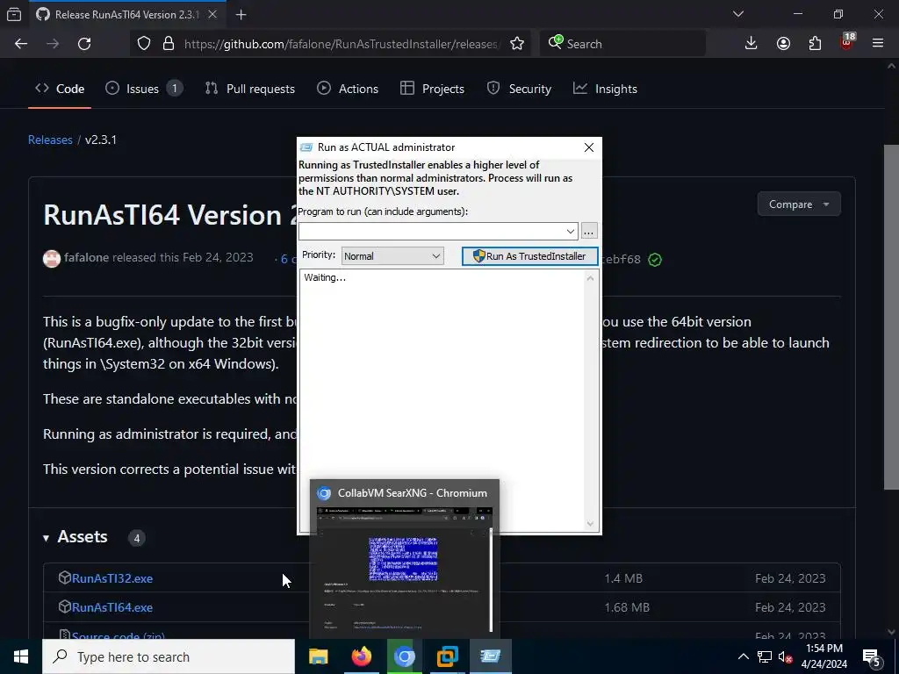Go to the Actions tab
This screenshot has height=674, width=899.
348,89
